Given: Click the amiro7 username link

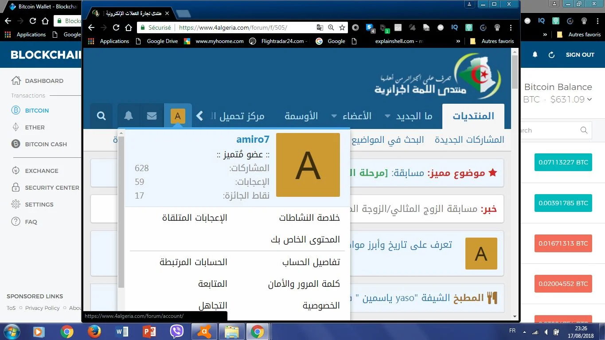Looking at the screenshot, I should coord(253,139).
